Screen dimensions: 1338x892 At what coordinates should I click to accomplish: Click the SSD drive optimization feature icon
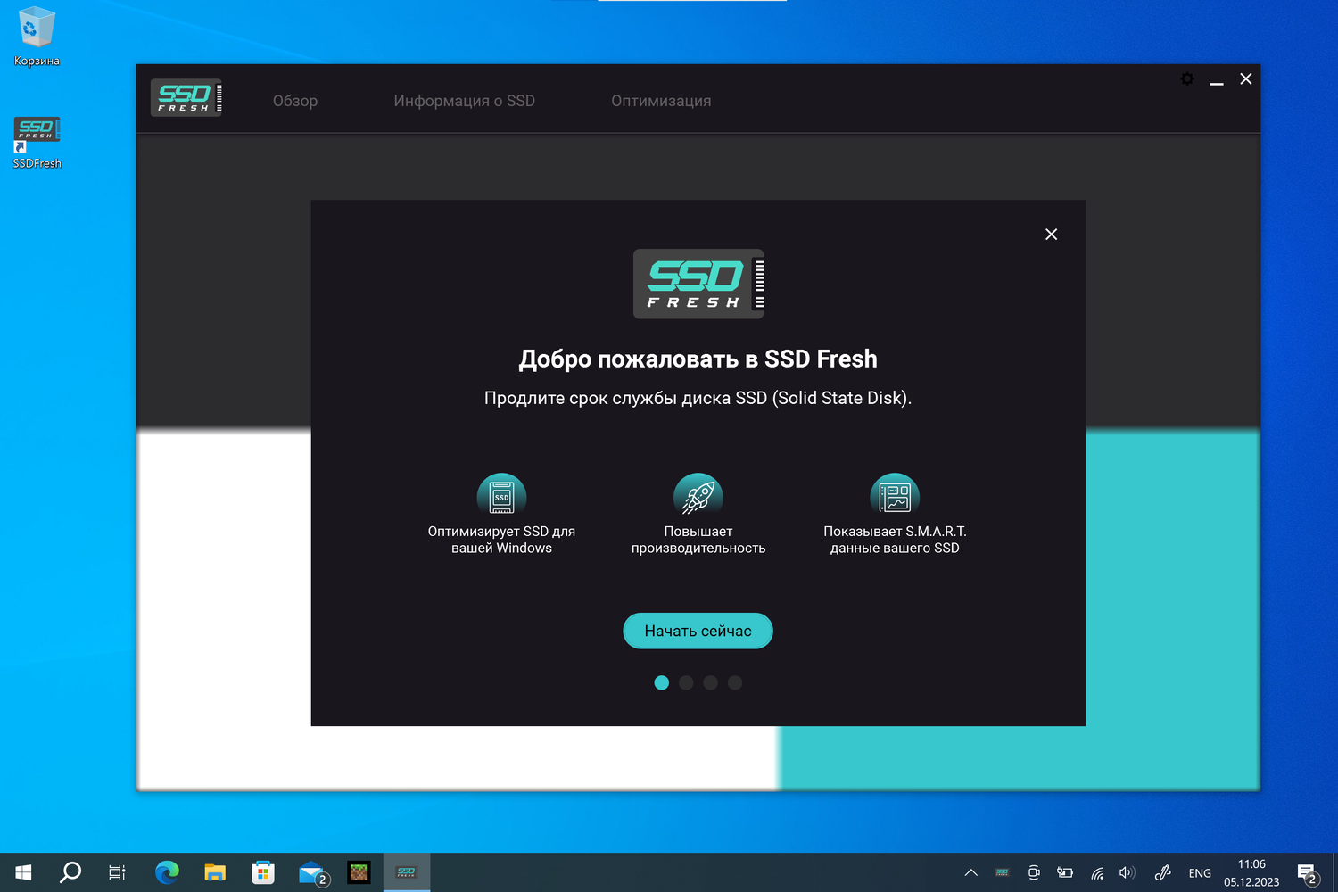[x=501, y=495]
